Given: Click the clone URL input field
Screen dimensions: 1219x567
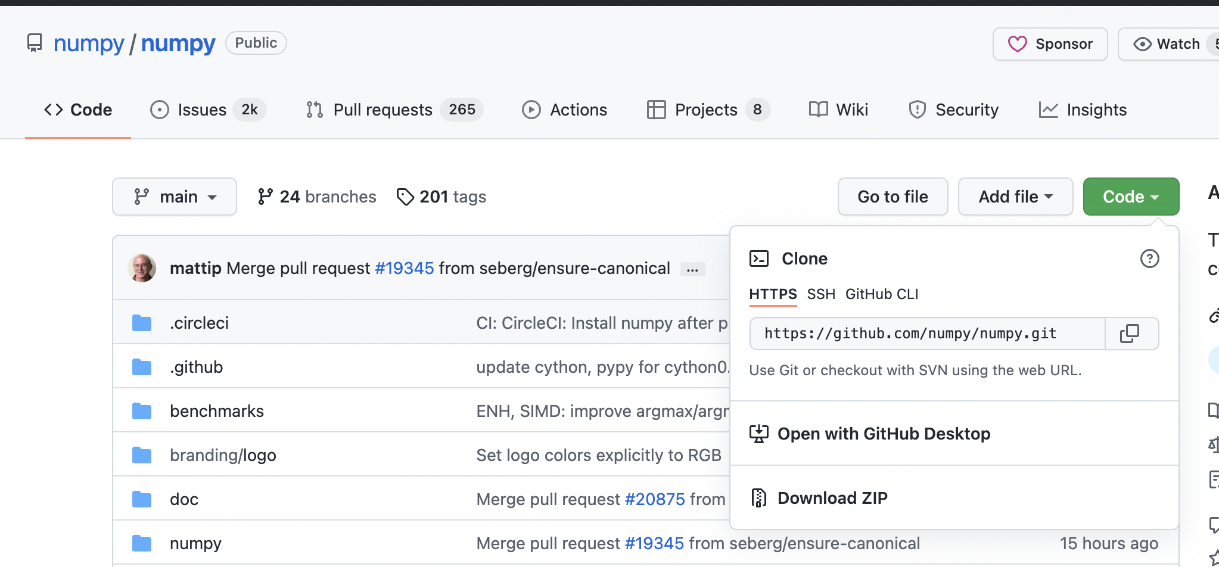Looking at the screenshot, I should click(927, 334).
